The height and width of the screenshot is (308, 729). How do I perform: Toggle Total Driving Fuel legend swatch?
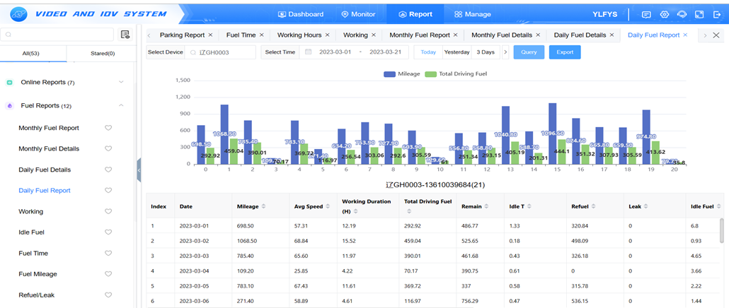pyautogui.click(x=431, y=73)
